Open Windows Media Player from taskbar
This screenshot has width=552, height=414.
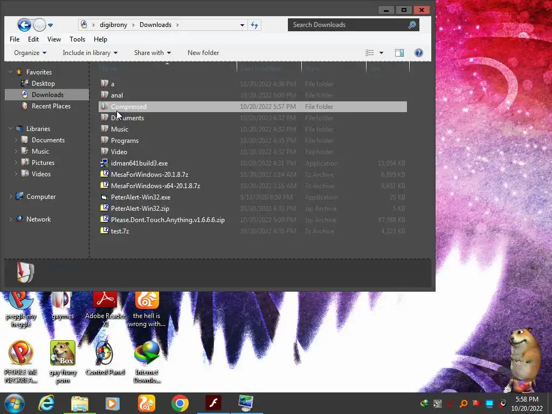(x=112, y=403)
